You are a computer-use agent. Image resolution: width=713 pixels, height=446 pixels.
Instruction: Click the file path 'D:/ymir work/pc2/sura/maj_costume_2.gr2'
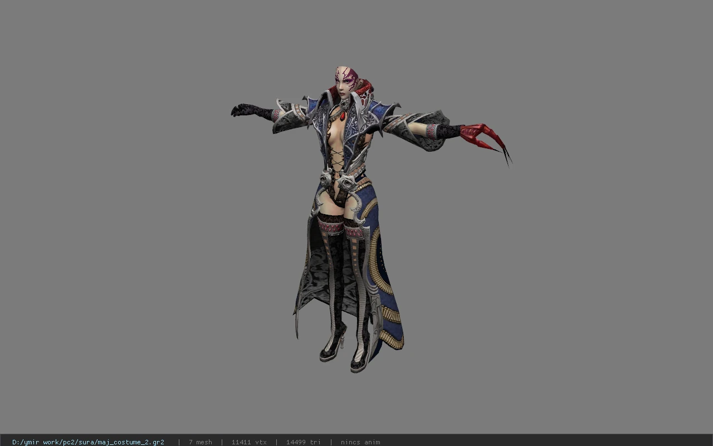pyautogui.click(x=88, y=442)
